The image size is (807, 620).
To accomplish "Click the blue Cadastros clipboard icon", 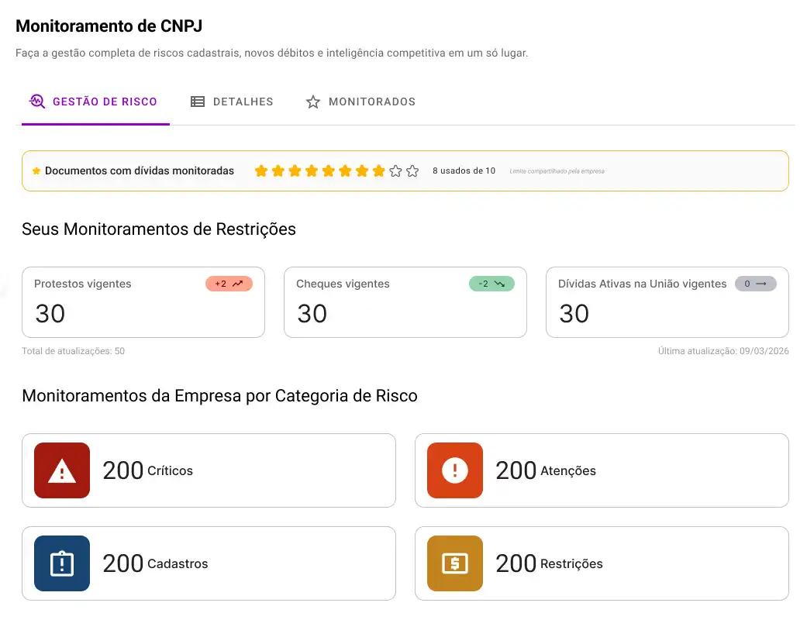I will [x=60, y=563].
